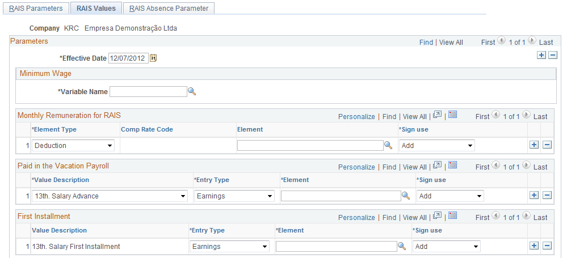
Task: Click First Installment Element lookup magnifier
Action: [402, 247]
